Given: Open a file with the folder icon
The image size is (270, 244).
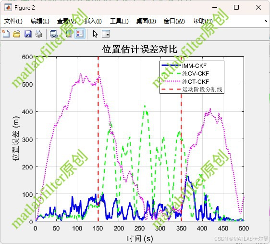Looking at the screenshot, I should 17,34.
